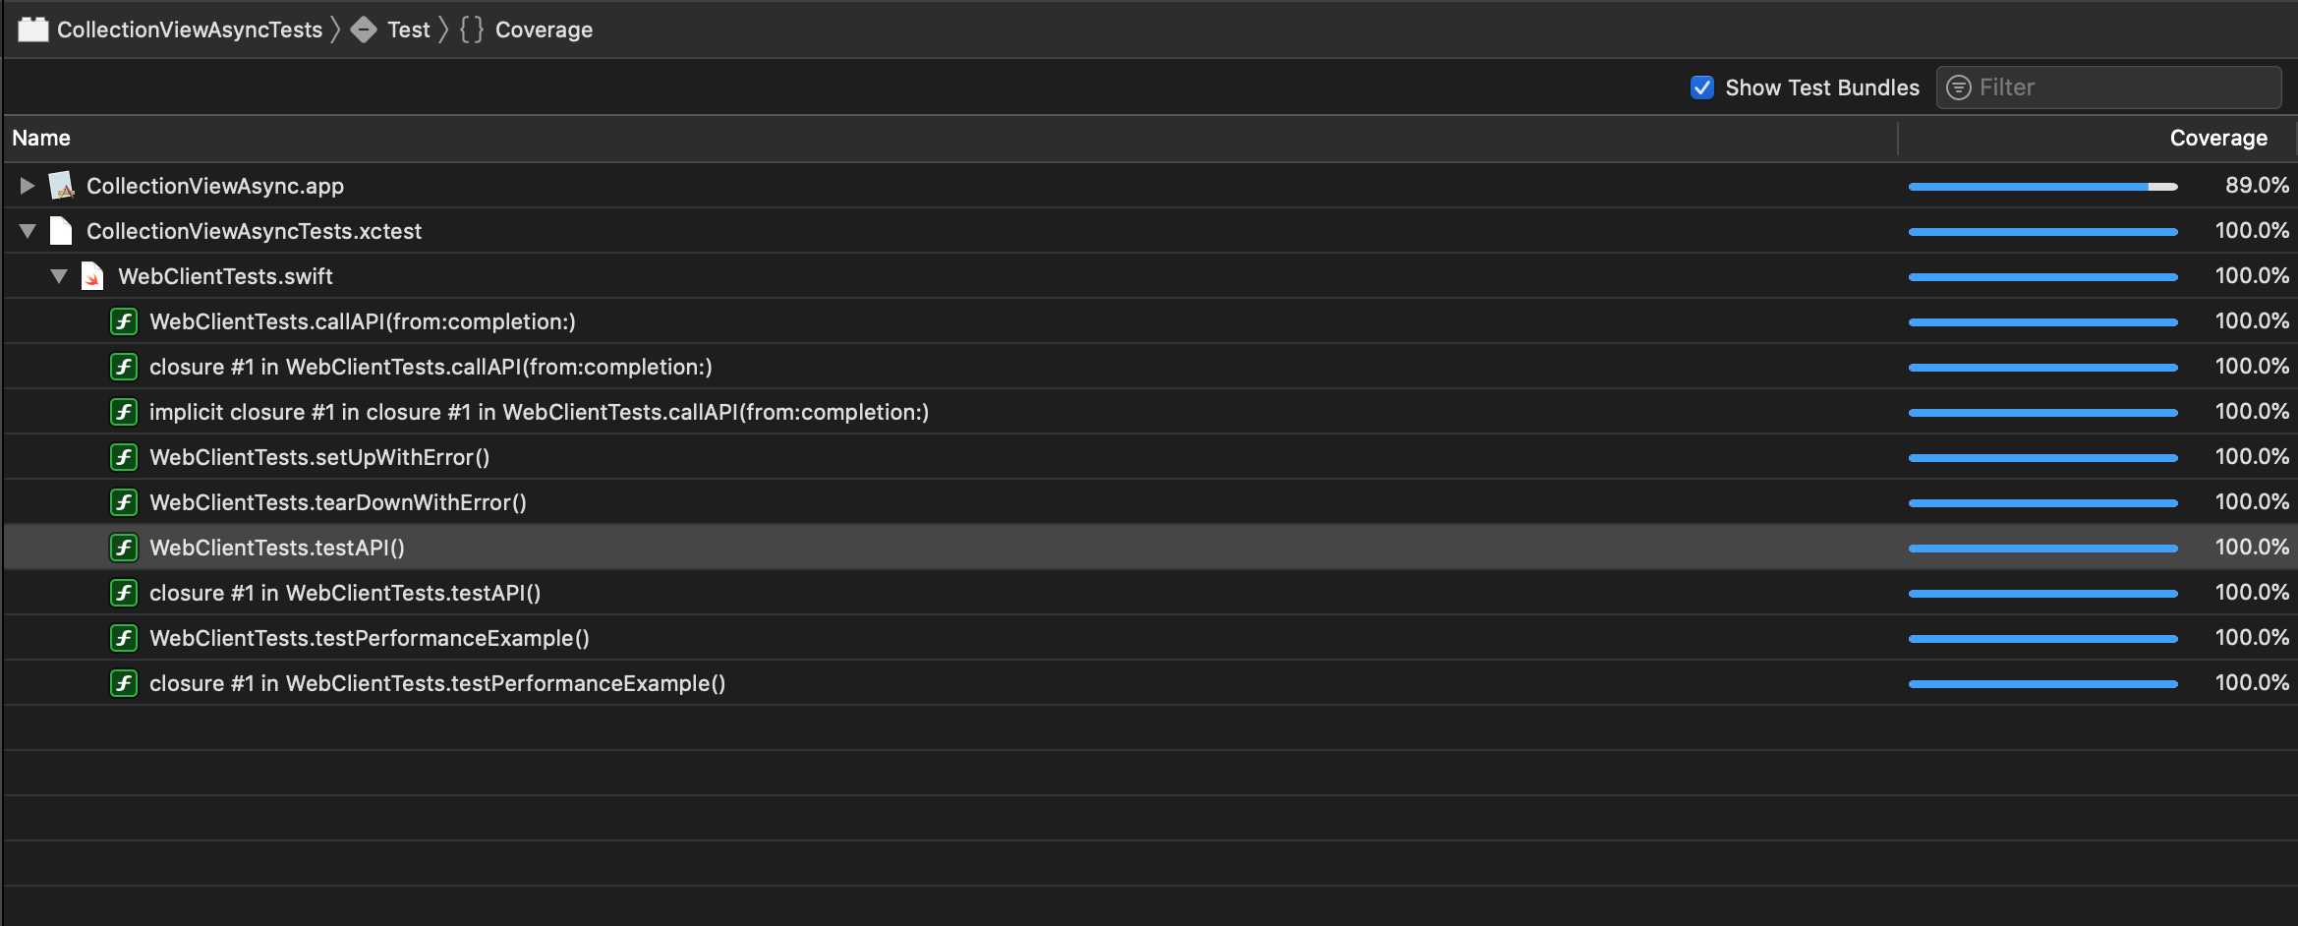Open the Test breadcrumb item
Image resolution: width=2298 pixels, height=926 pixels.
tap(409, 29)
